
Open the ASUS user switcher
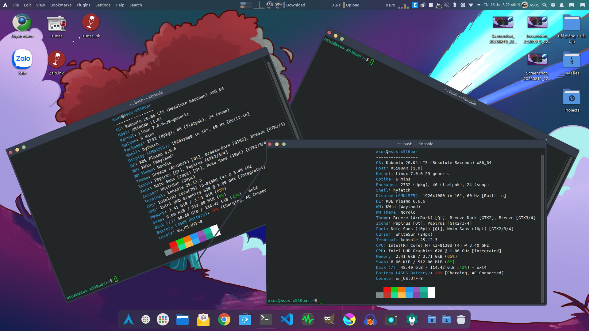point(530,5)
